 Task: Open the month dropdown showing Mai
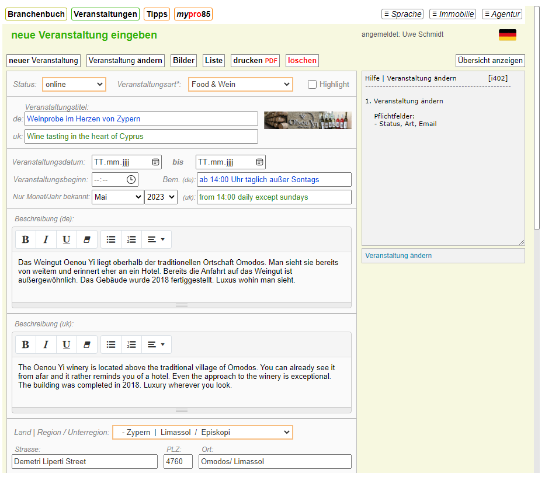coord(117,197)
